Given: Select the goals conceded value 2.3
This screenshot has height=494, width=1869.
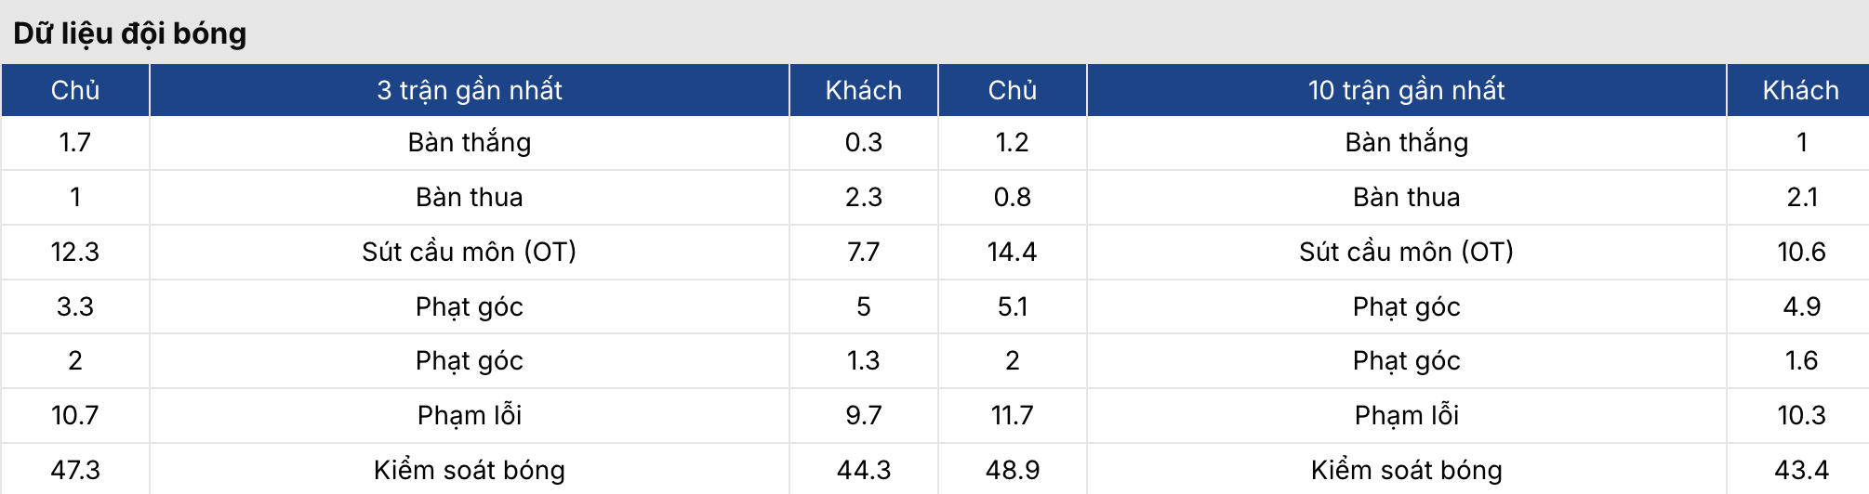Looking at the screenshot, I should (864, 197).
